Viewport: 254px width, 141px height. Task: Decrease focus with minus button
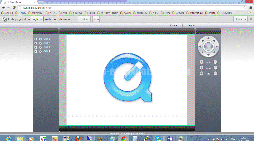215,68
